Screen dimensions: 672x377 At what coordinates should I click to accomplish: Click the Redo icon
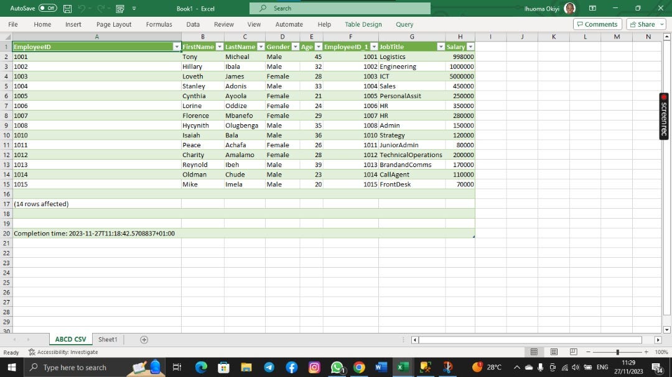click(102, 8)
